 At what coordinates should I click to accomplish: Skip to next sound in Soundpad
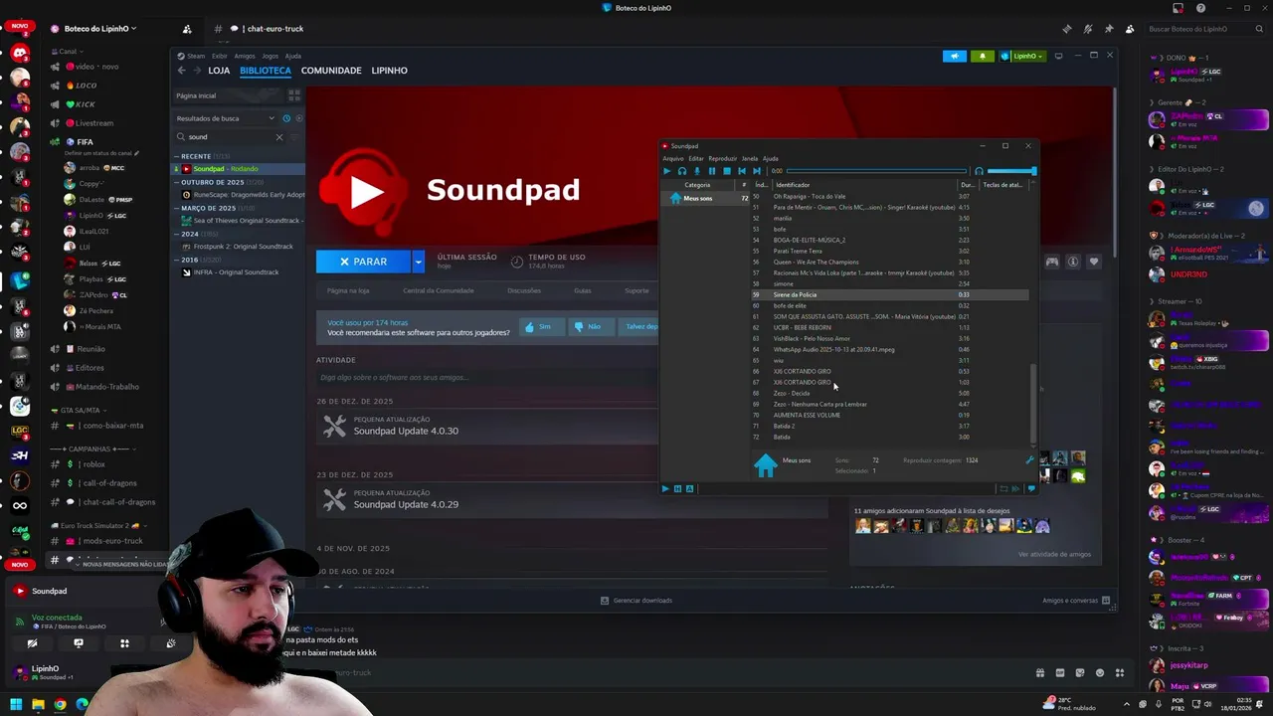757,171
